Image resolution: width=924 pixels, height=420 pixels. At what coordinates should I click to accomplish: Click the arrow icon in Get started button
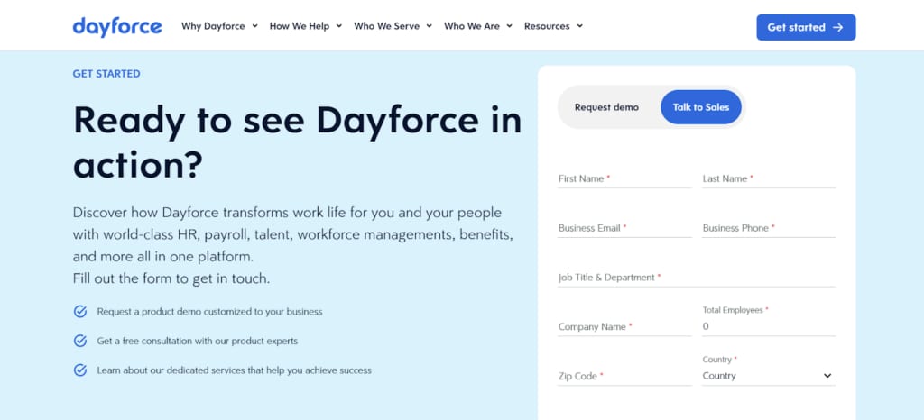(838, 28)
